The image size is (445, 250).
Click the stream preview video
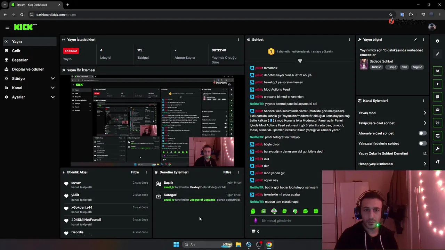[152, 120]
